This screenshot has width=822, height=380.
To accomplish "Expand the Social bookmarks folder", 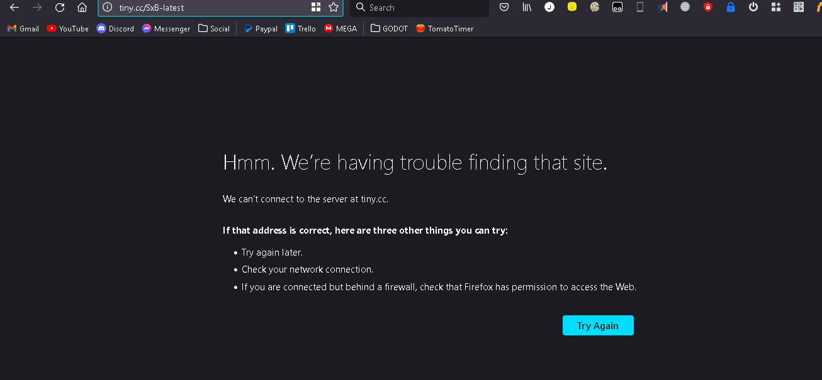I will pos(214,28).
